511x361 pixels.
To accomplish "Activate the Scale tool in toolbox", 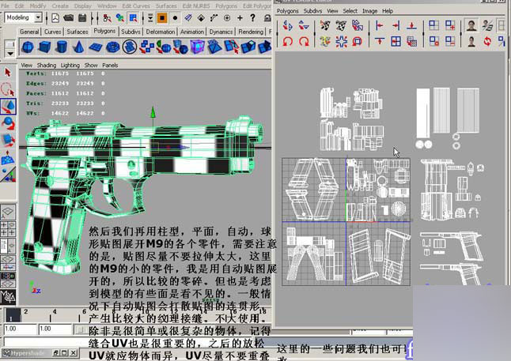I will click(x=8, y=141).
